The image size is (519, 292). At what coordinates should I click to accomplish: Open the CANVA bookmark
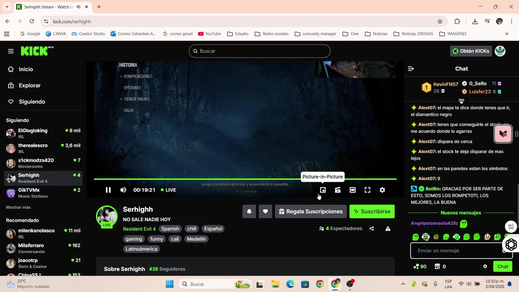point(56,34)
